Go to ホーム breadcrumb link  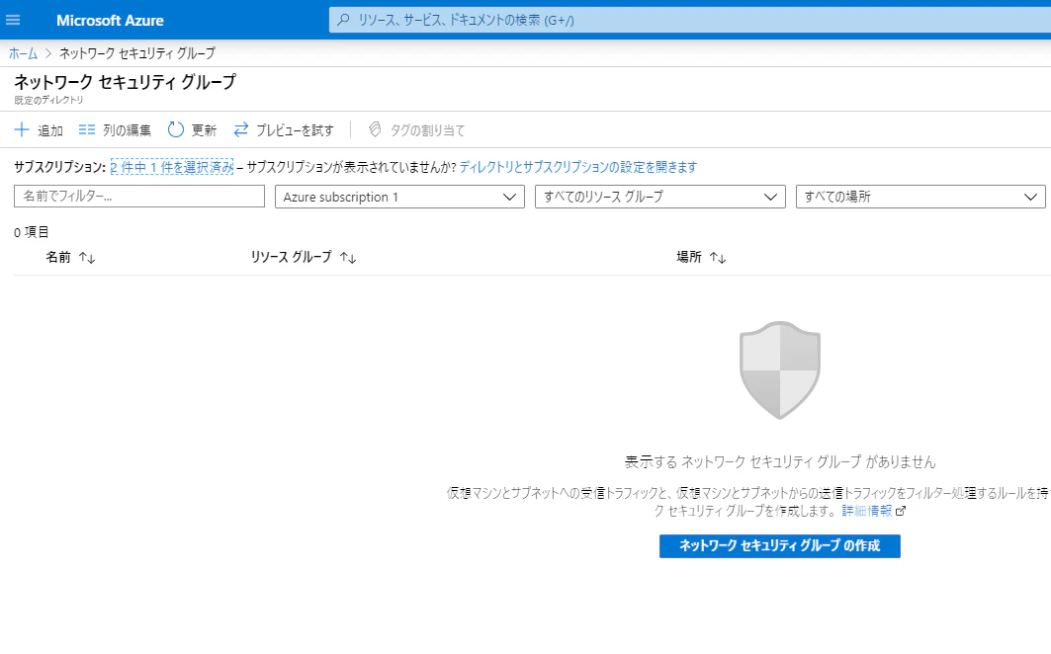pyautogui.click(x=23, y=53)
